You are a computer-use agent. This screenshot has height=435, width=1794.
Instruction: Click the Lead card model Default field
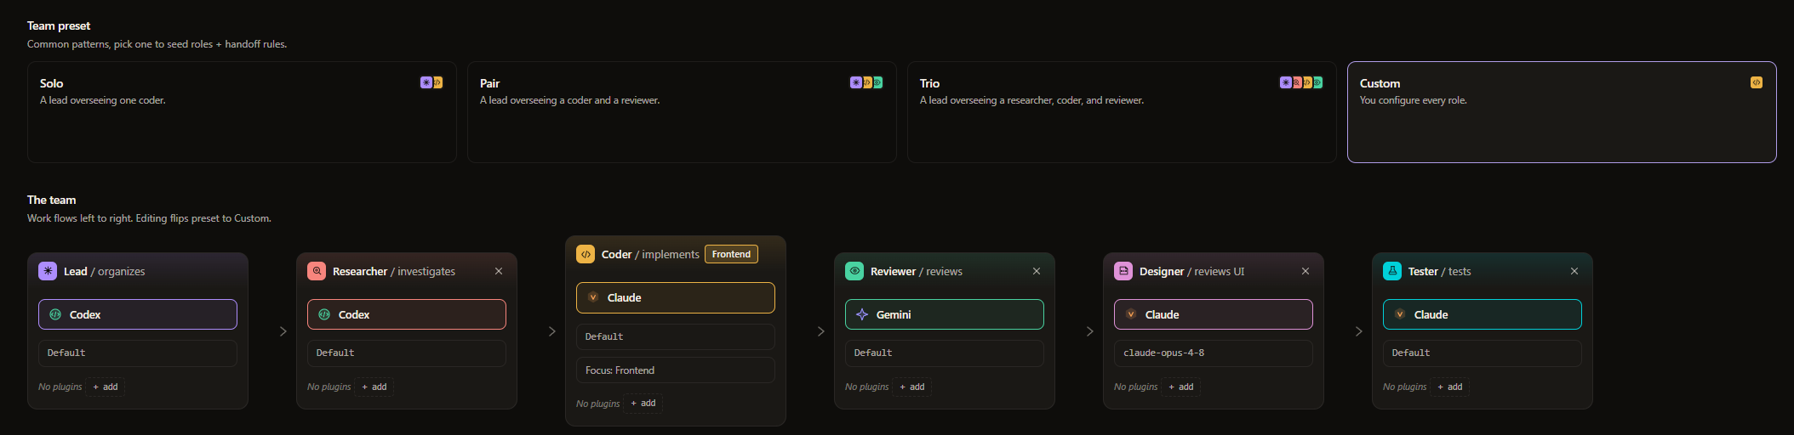(x=138, y=353)
